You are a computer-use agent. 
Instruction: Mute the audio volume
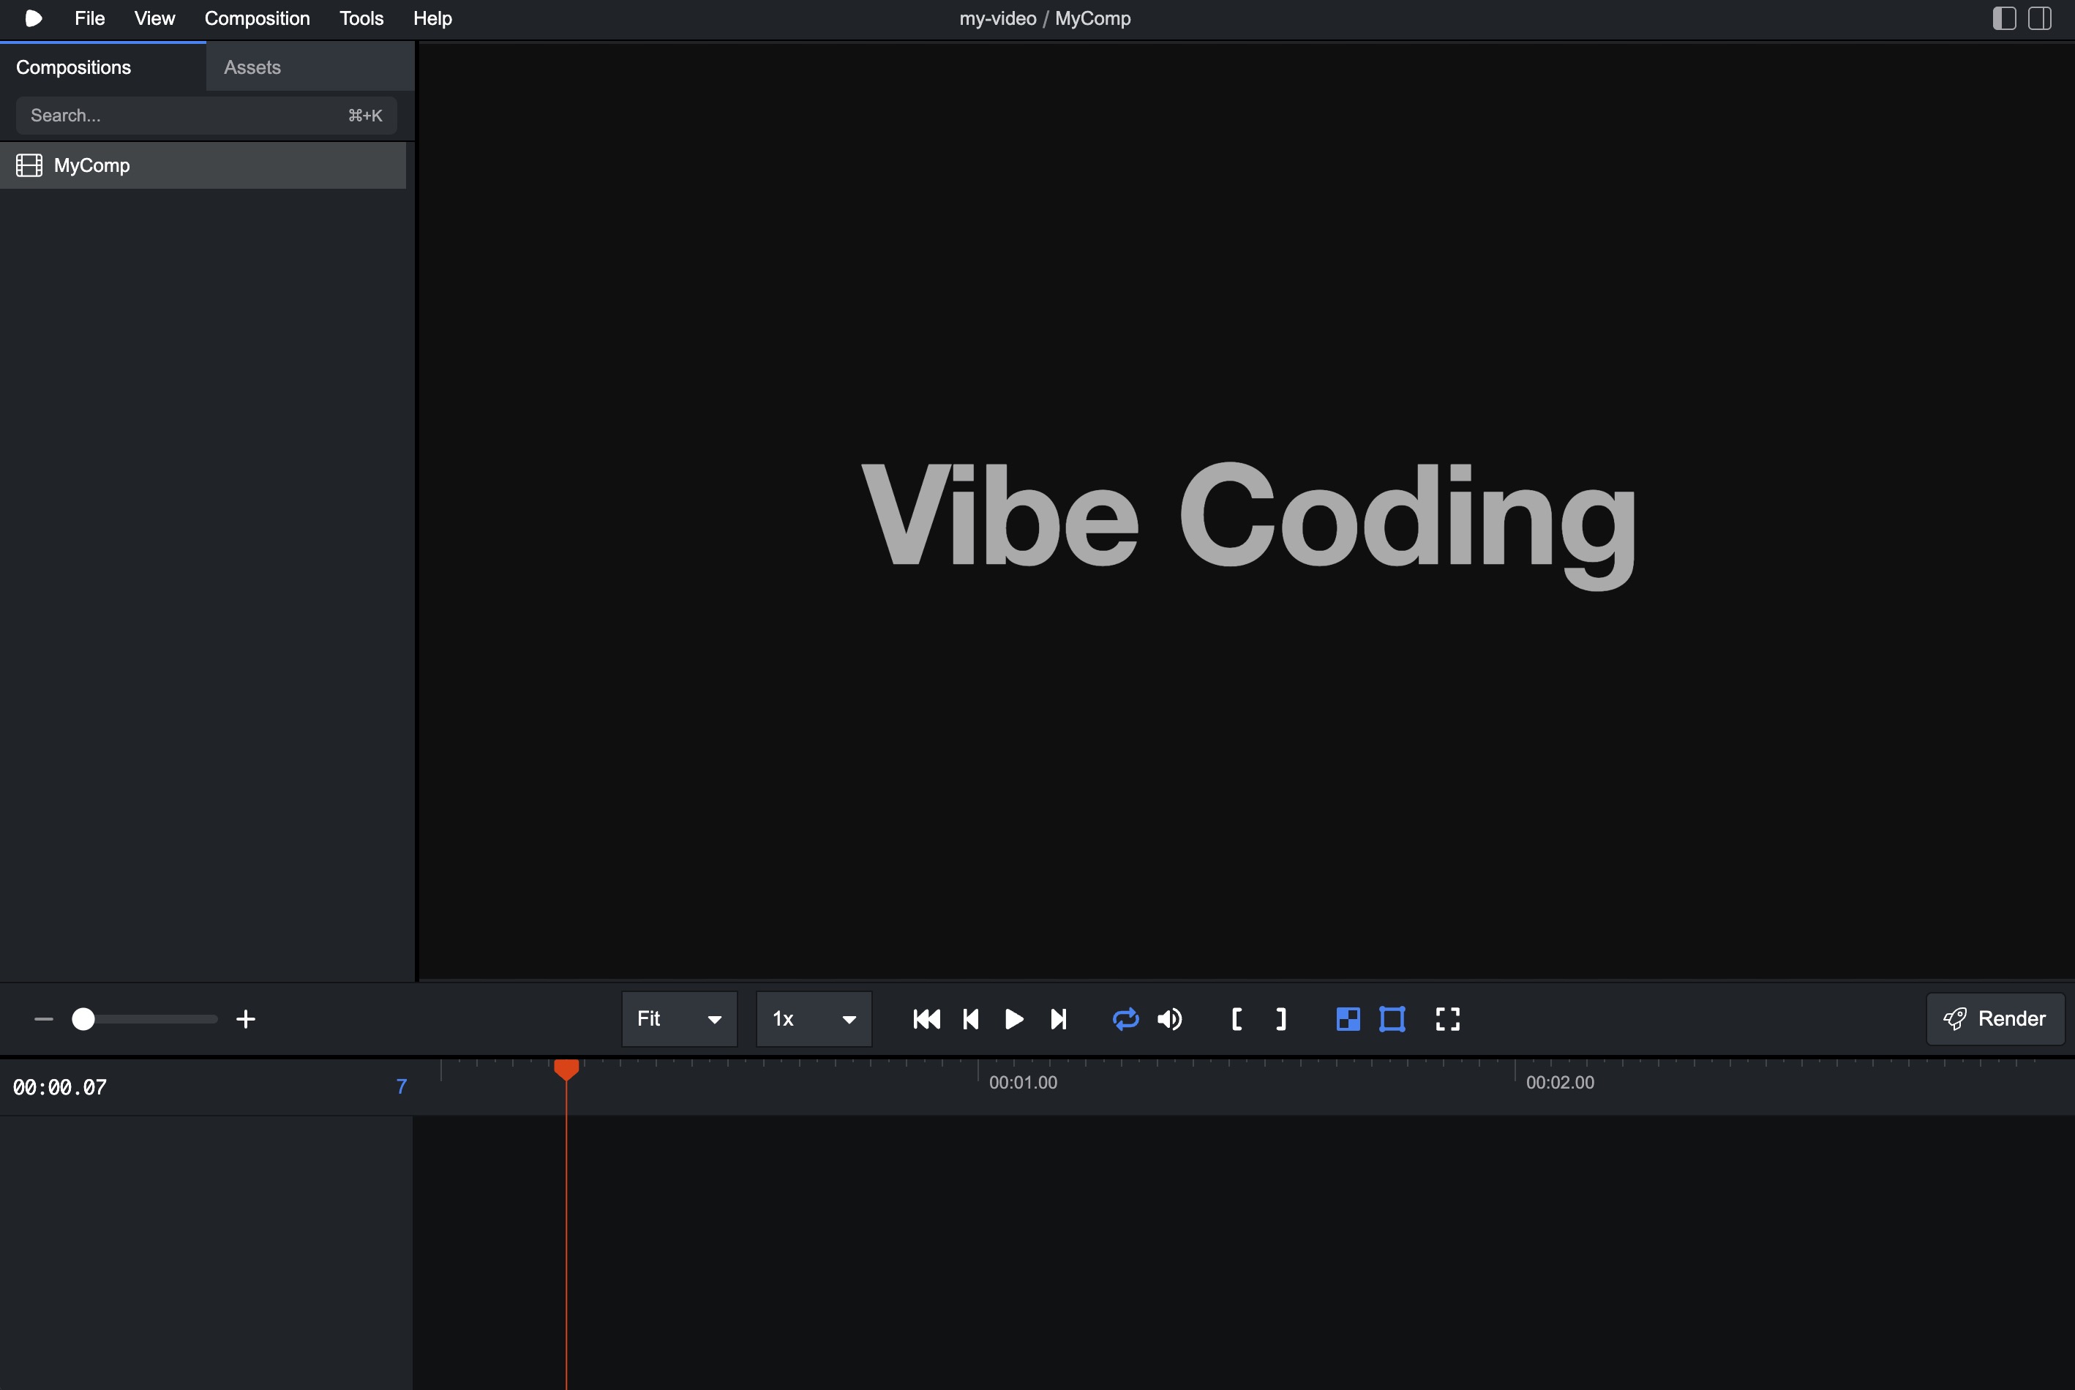pos(1170,1019)
